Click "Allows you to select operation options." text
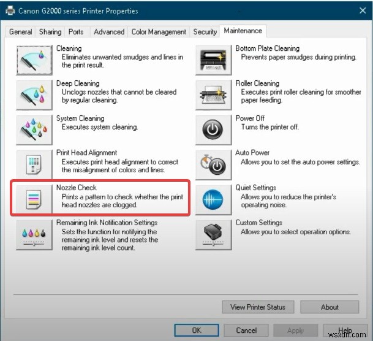The height and width of the screenshot is (341, 373). [296, 232]
